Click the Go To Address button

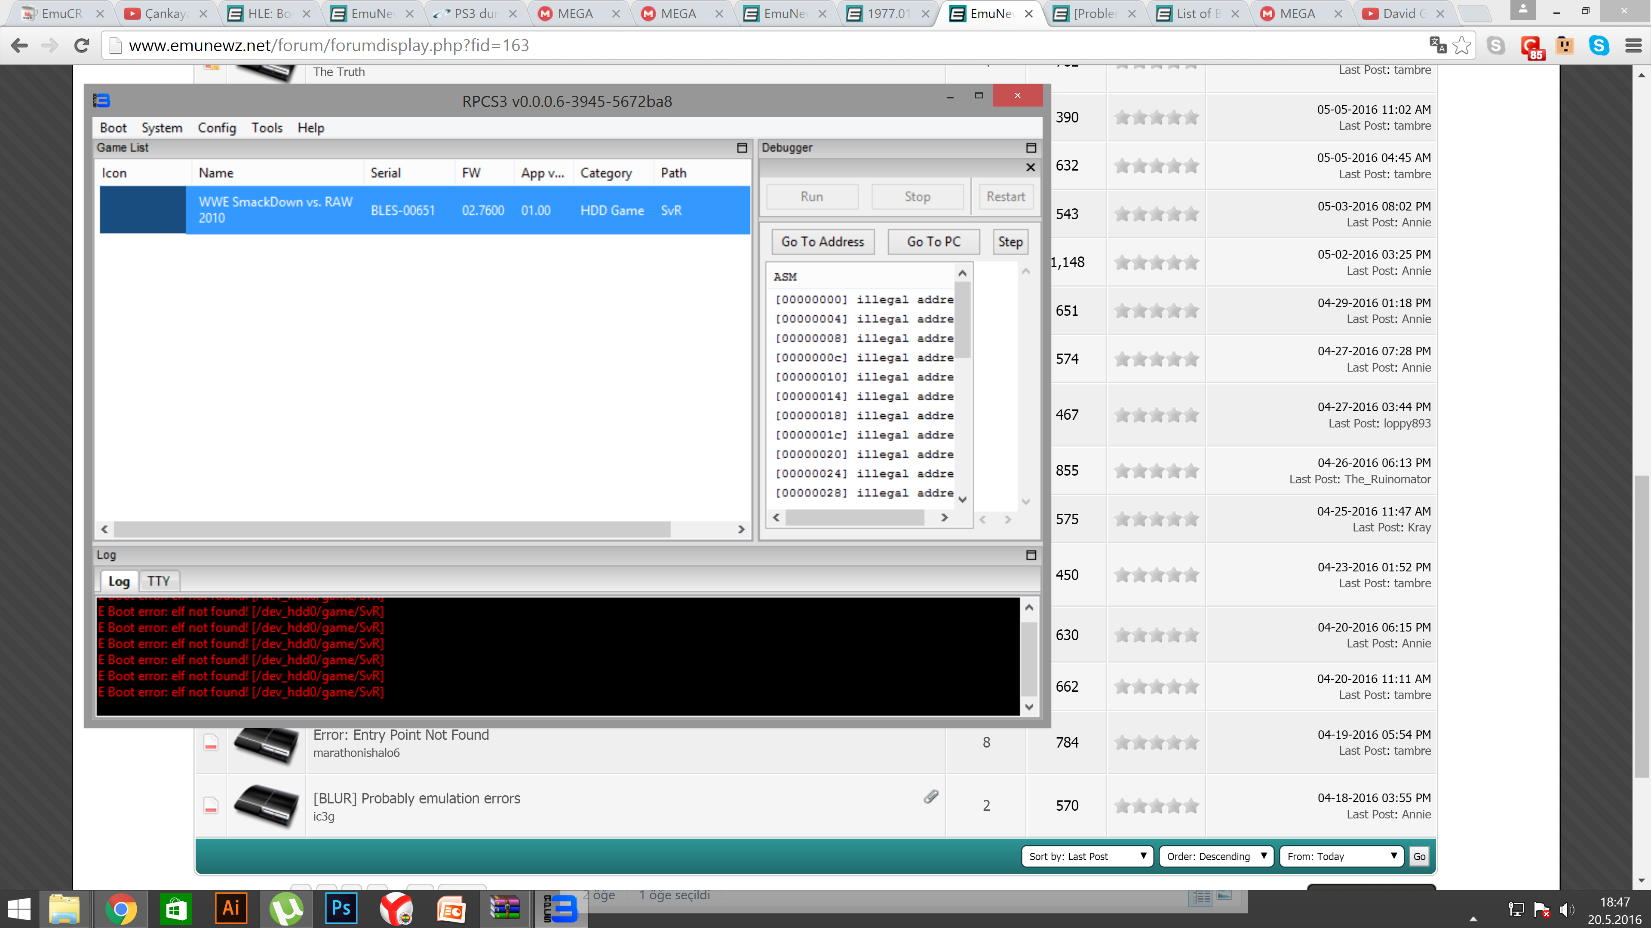pos(822,241)
